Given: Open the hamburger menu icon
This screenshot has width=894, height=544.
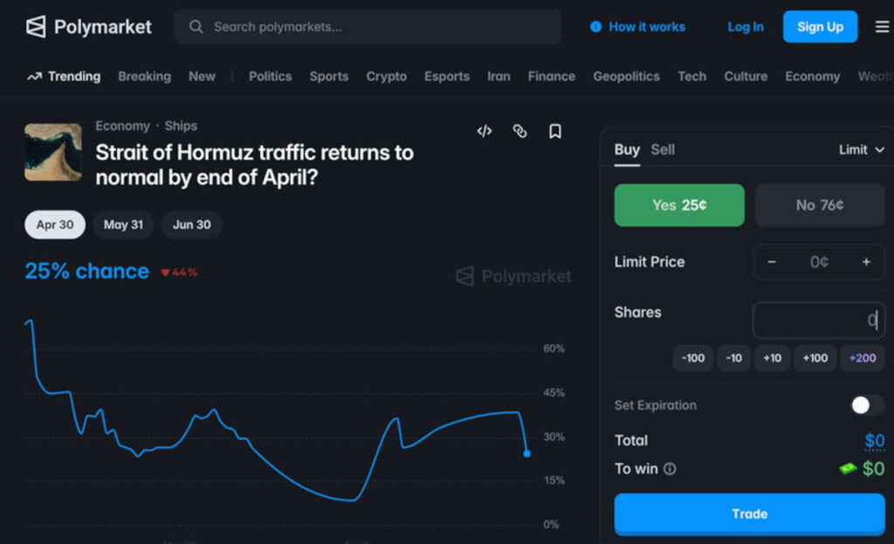Looking at the screenshot, I should (882, 27).
